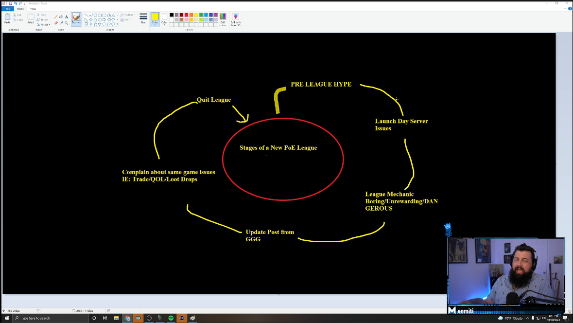
Task: Click Undo in the quick access toolbar
Action: (x=16, y=4)
